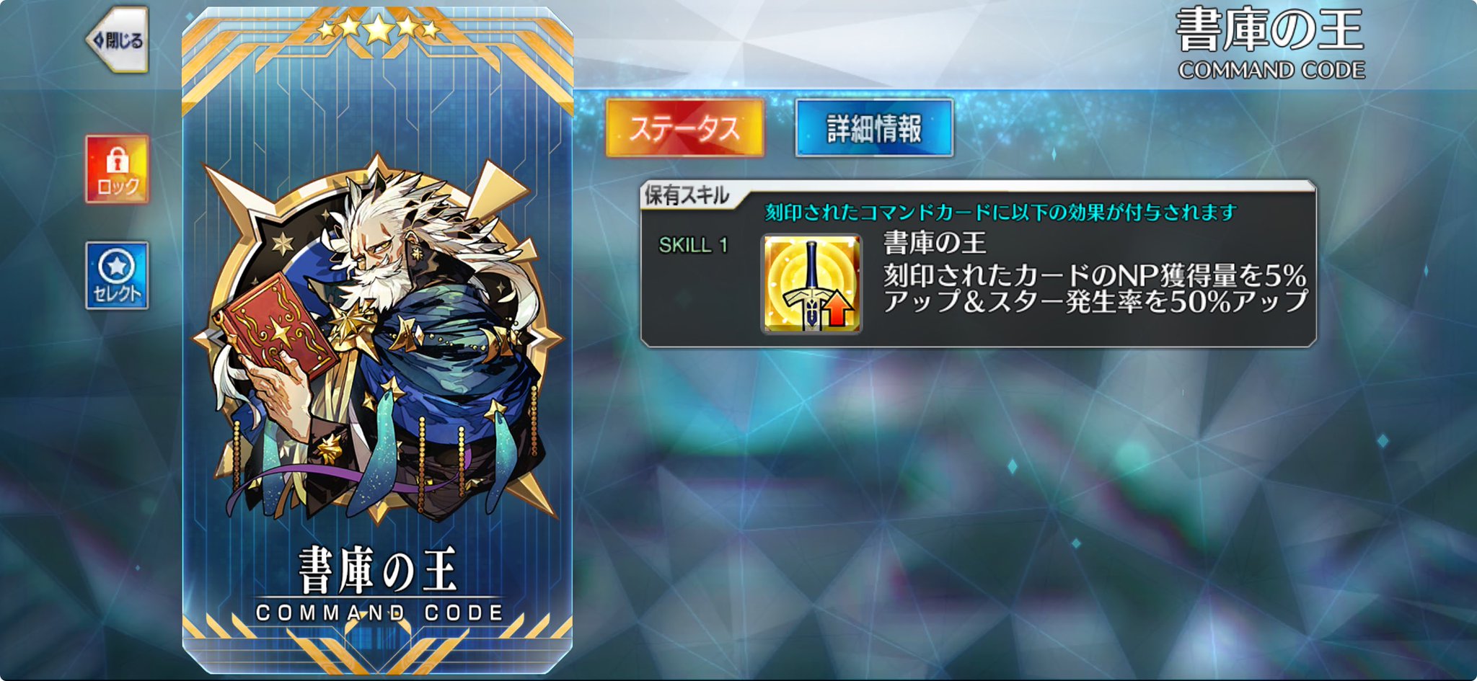Tap COMMAND CODE subtitle under the title

click(x=1271, y=70)
